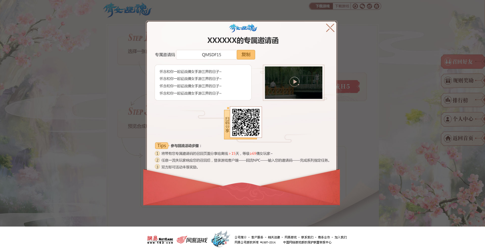Click the bar chart icon beside 排行榜

coord(448,100)
